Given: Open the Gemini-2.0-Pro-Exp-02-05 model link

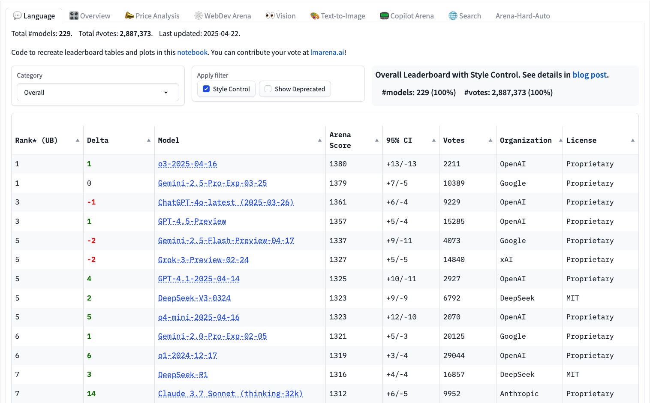Looking at the screenshot, I should pos(212,336).
